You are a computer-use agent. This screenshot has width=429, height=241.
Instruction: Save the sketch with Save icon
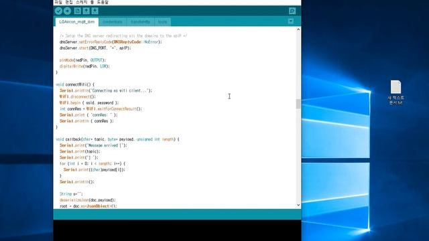click(x=95, y=11)
